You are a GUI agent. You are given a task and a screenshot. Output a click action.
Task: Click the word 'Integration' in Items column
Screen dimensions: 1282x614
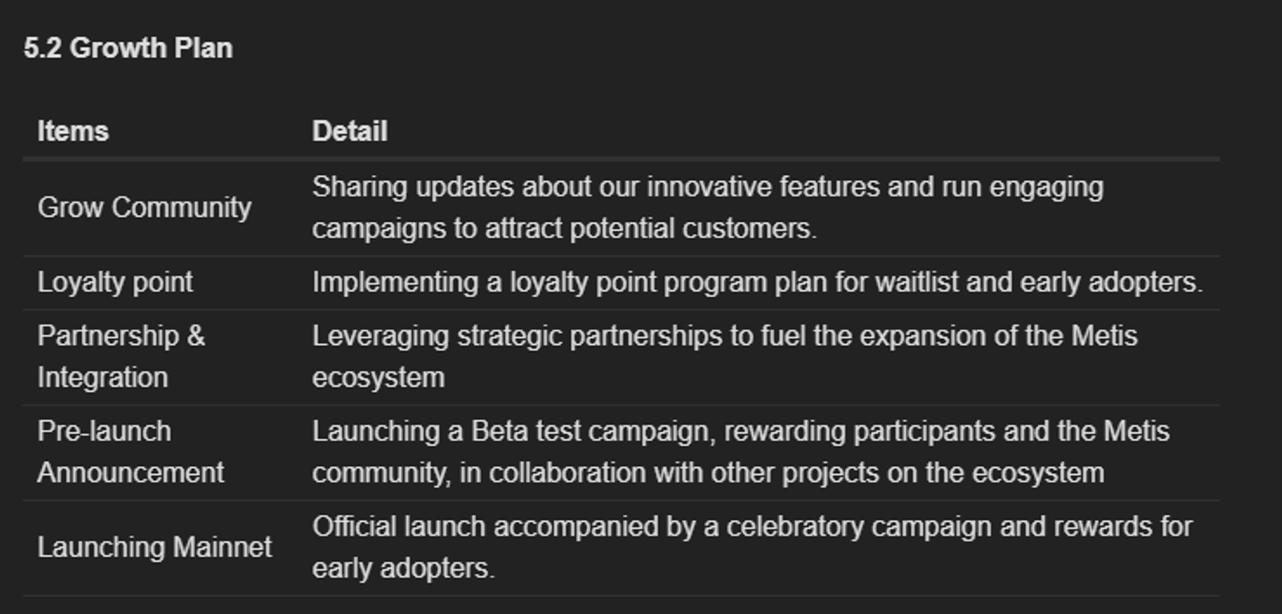[103, 378]
